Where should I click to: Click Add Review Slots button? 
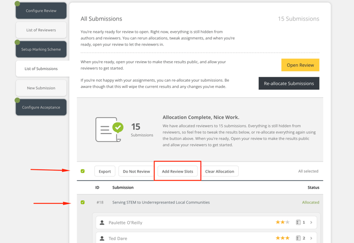click(178, 171)
